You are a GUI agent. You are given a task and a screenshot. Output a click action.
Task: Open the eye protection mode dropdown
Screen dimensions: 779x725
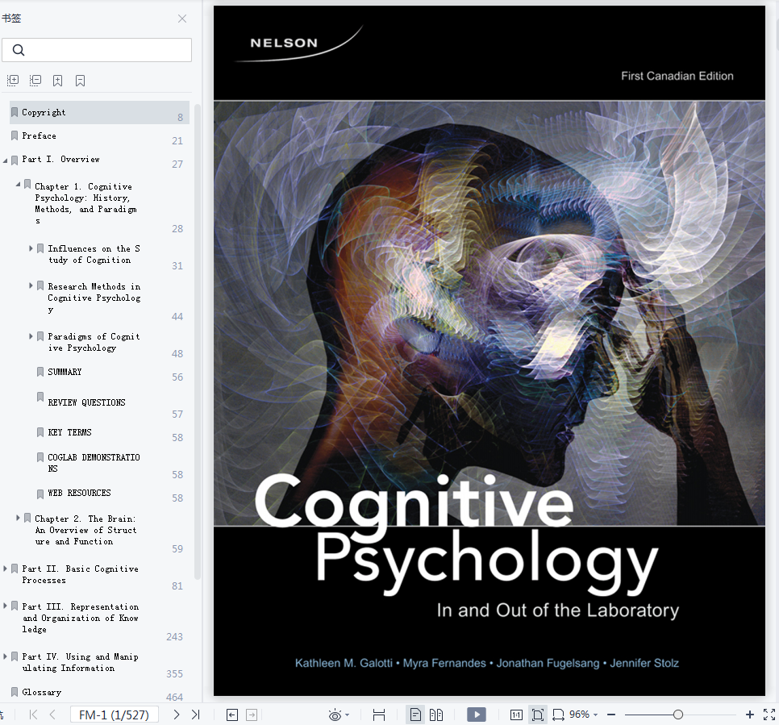[340, 715]
